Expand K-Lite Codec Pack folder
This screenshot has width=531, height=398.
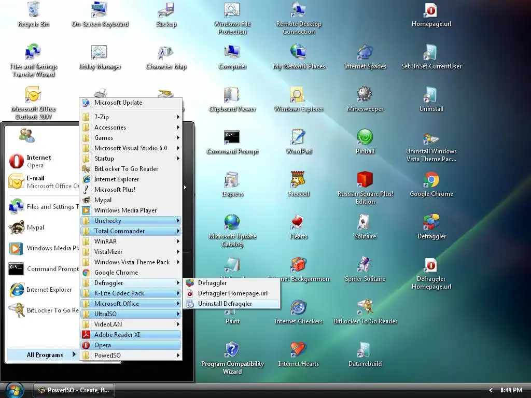tap(131, 293)
